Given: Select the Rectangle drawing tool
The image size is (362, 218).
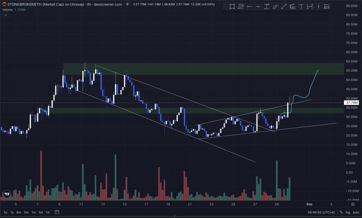Looking at the screenshot, I should pyautogui.click(x=232, y=6).
